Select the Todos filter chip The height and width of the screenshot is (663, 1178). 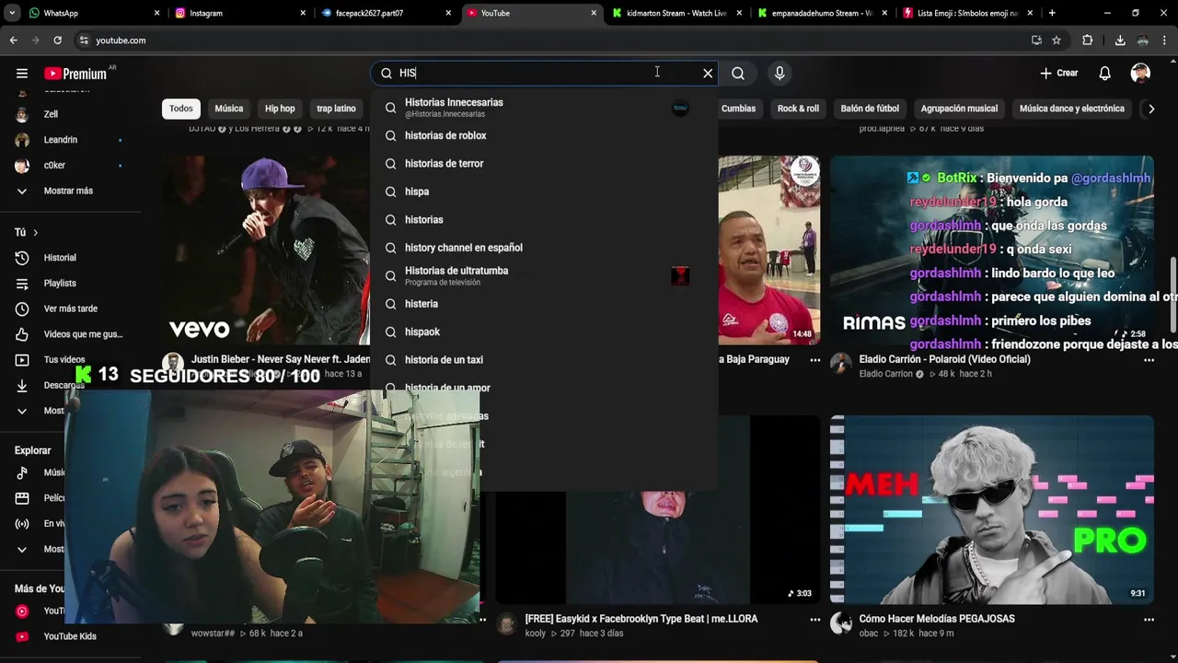pyautogui.click(x=181, y=109)
